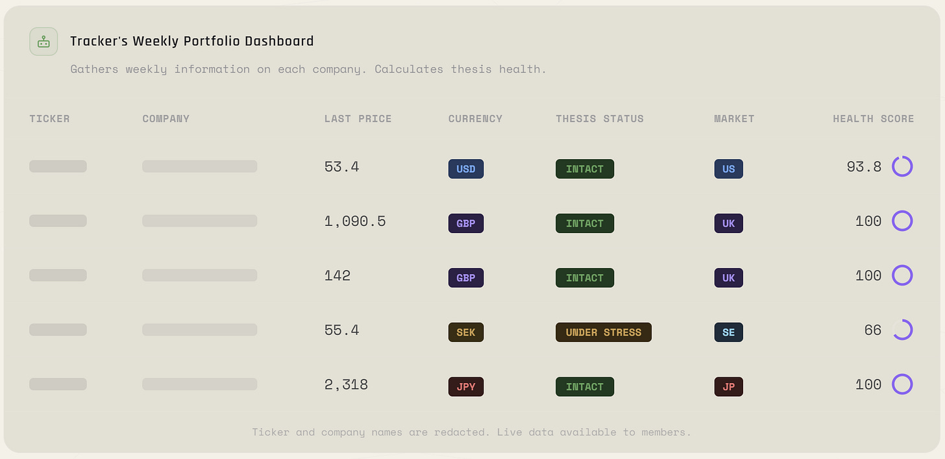The width and height of the screenshot is (945, 459).
Task: Sort by the LAST PRICE column header
Action: click(358, 119)
